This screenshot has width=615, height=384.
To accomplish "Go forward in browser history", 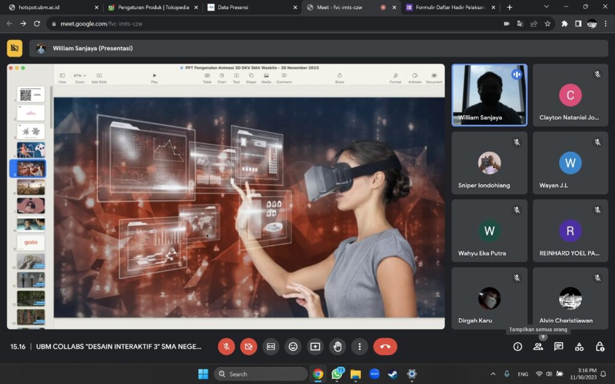I will [23, 23].
